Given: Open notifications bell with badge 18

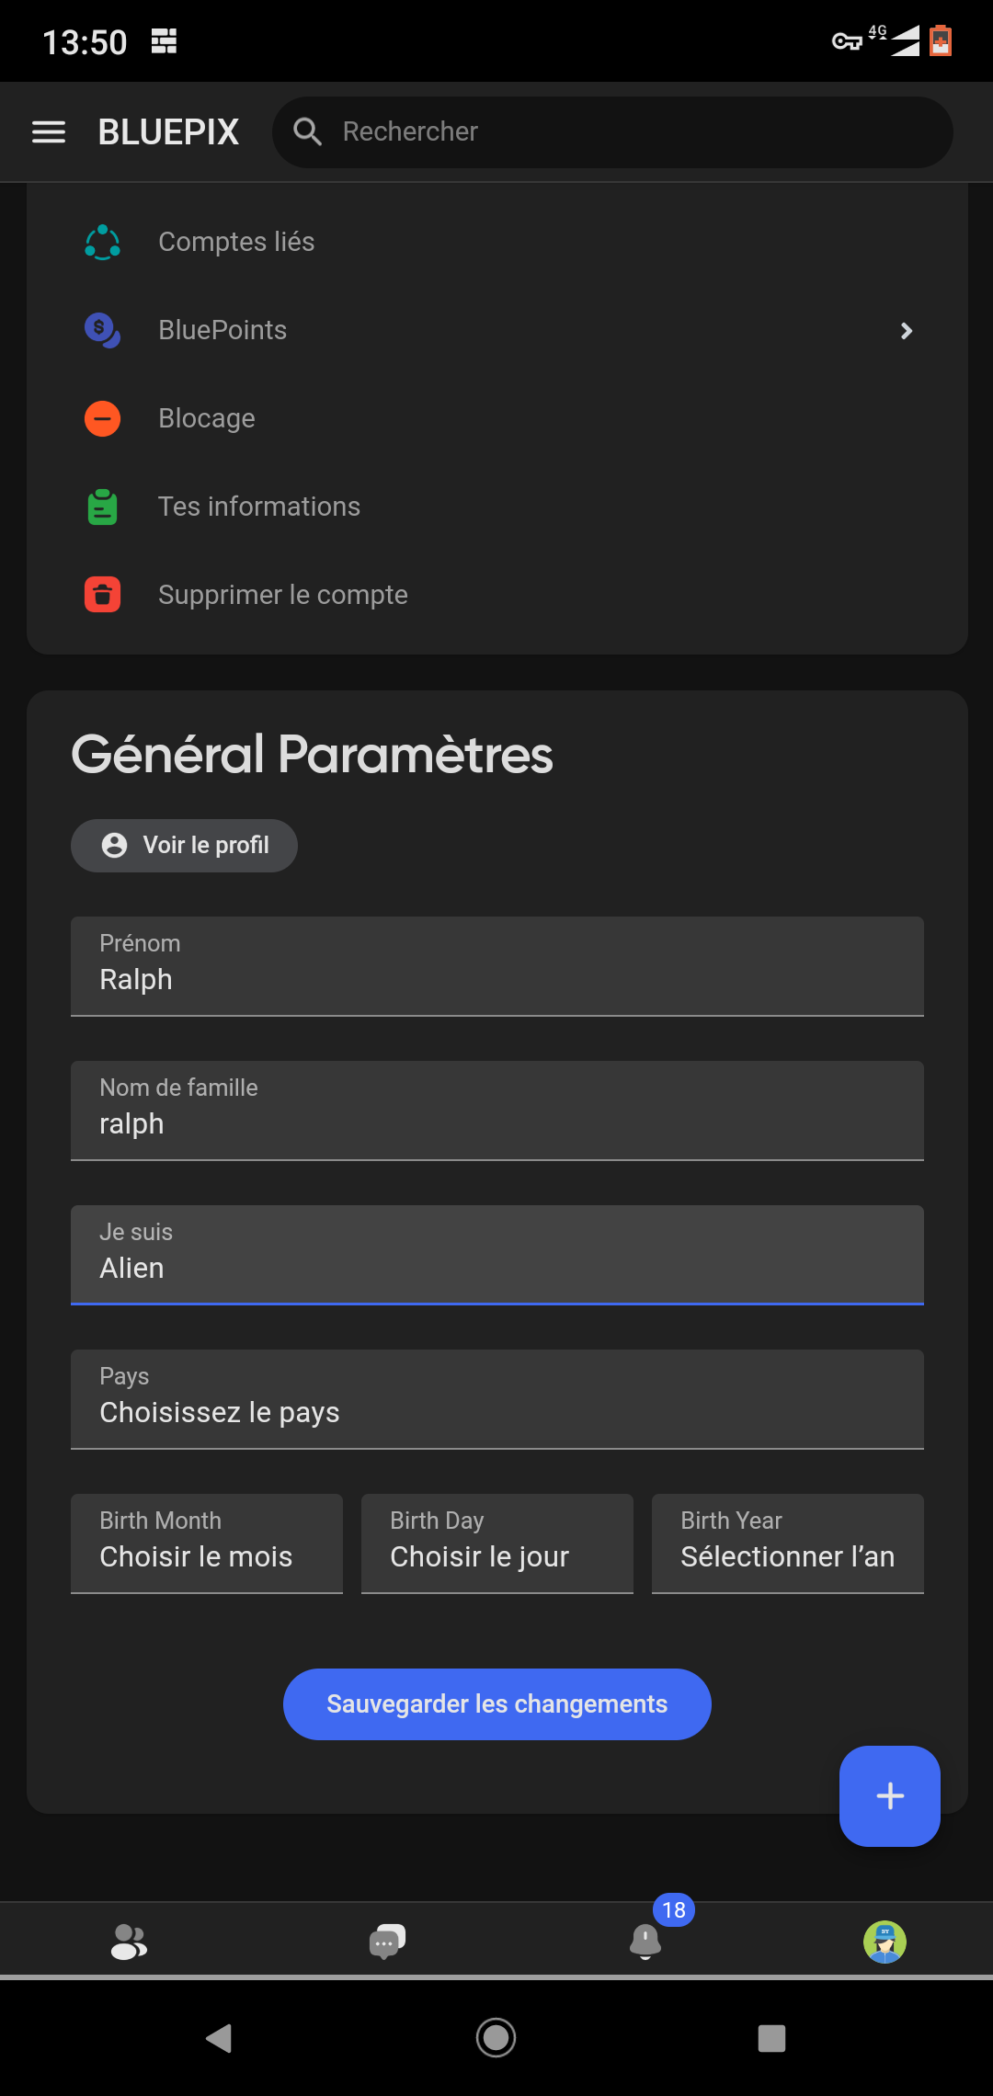Looking at the screenshot, I should 645,1941.
